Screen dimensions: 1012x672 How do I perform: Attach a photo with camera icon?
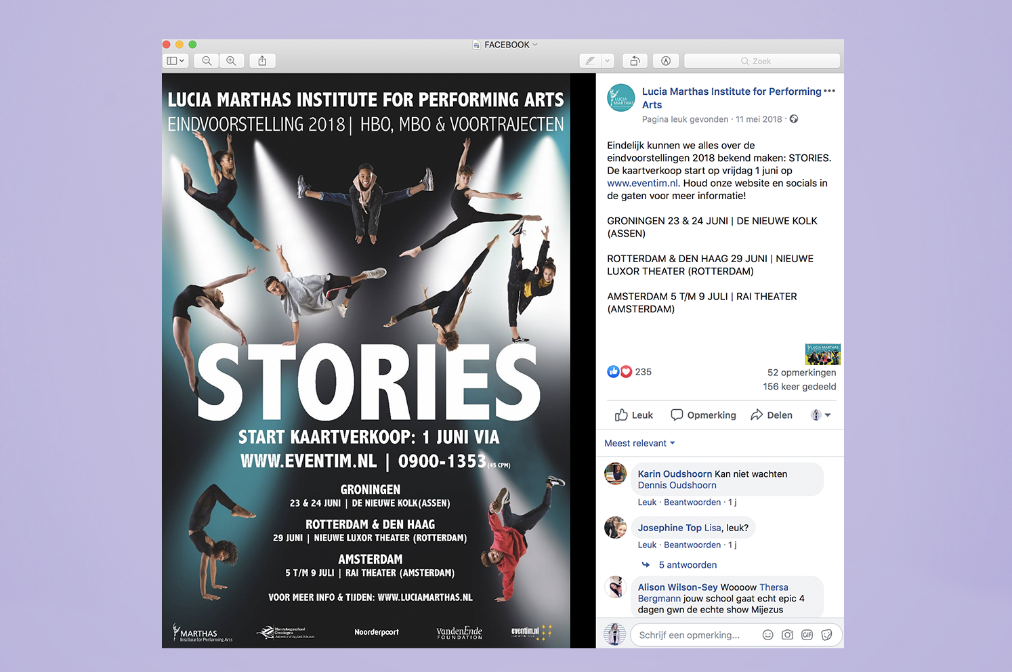coord(787,635)
